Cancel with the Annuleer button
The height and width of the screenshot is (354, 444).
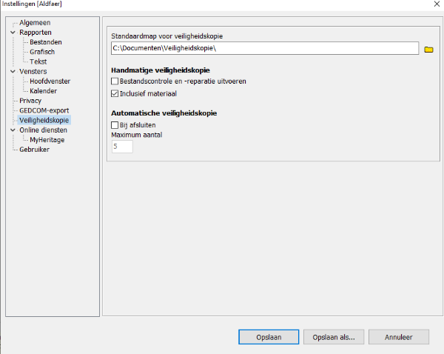398,336
